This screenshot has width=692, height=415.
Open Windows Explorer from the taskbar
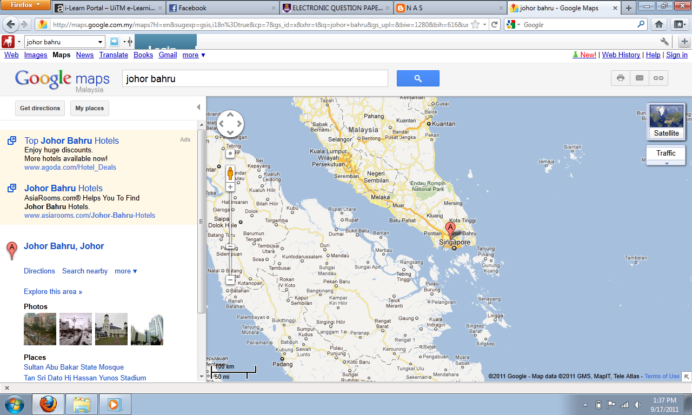pos(82,404)
